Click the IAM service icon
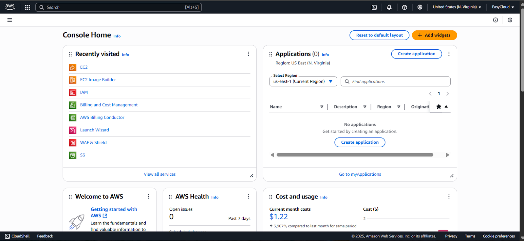524x241 pixels. [x=73, y=92]
